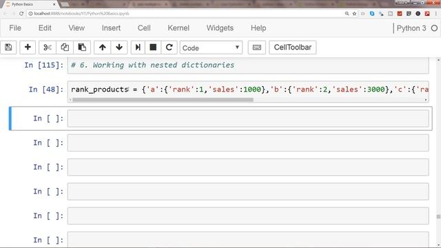Run the cell and select below
Viewport: 441px width, 248px height.
coord(138,48)
